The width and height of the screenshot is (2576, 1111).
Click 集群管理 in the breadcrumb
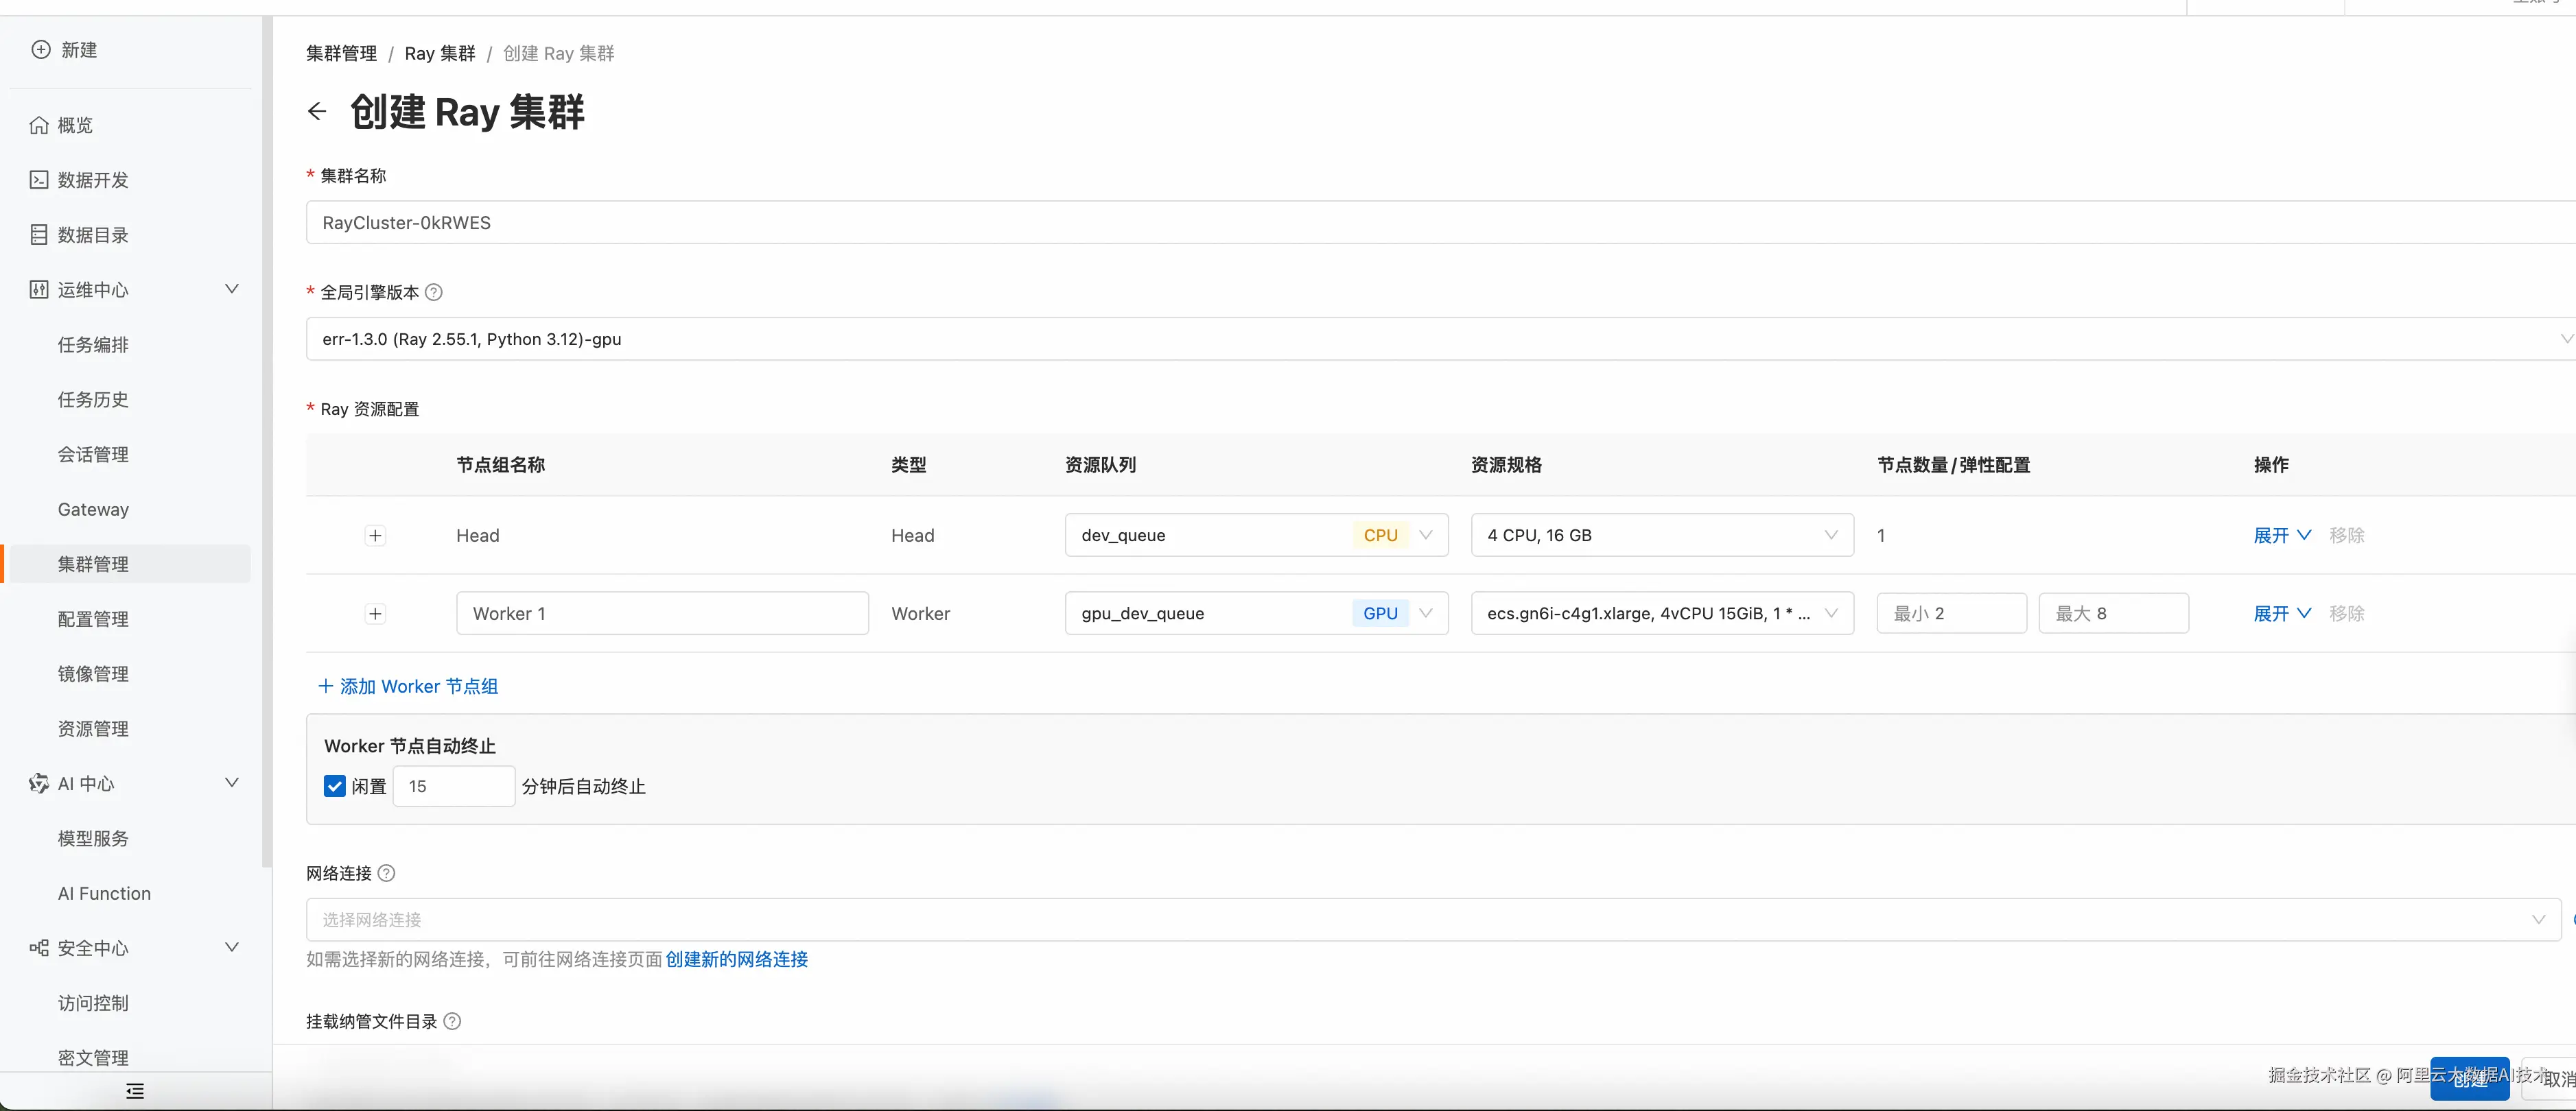tap(342, 54)
